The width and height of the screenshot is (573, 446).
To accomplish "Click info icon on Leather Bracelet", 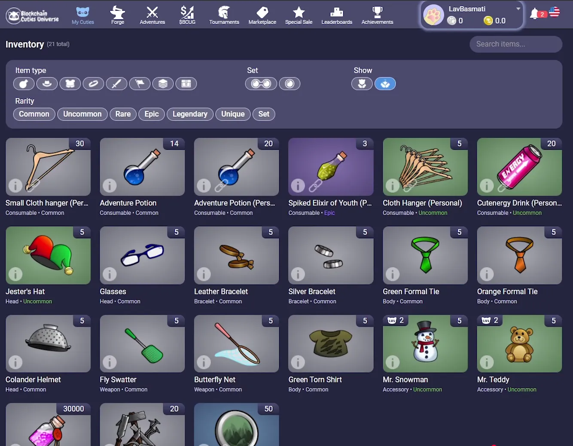I will tap(204, 274).
